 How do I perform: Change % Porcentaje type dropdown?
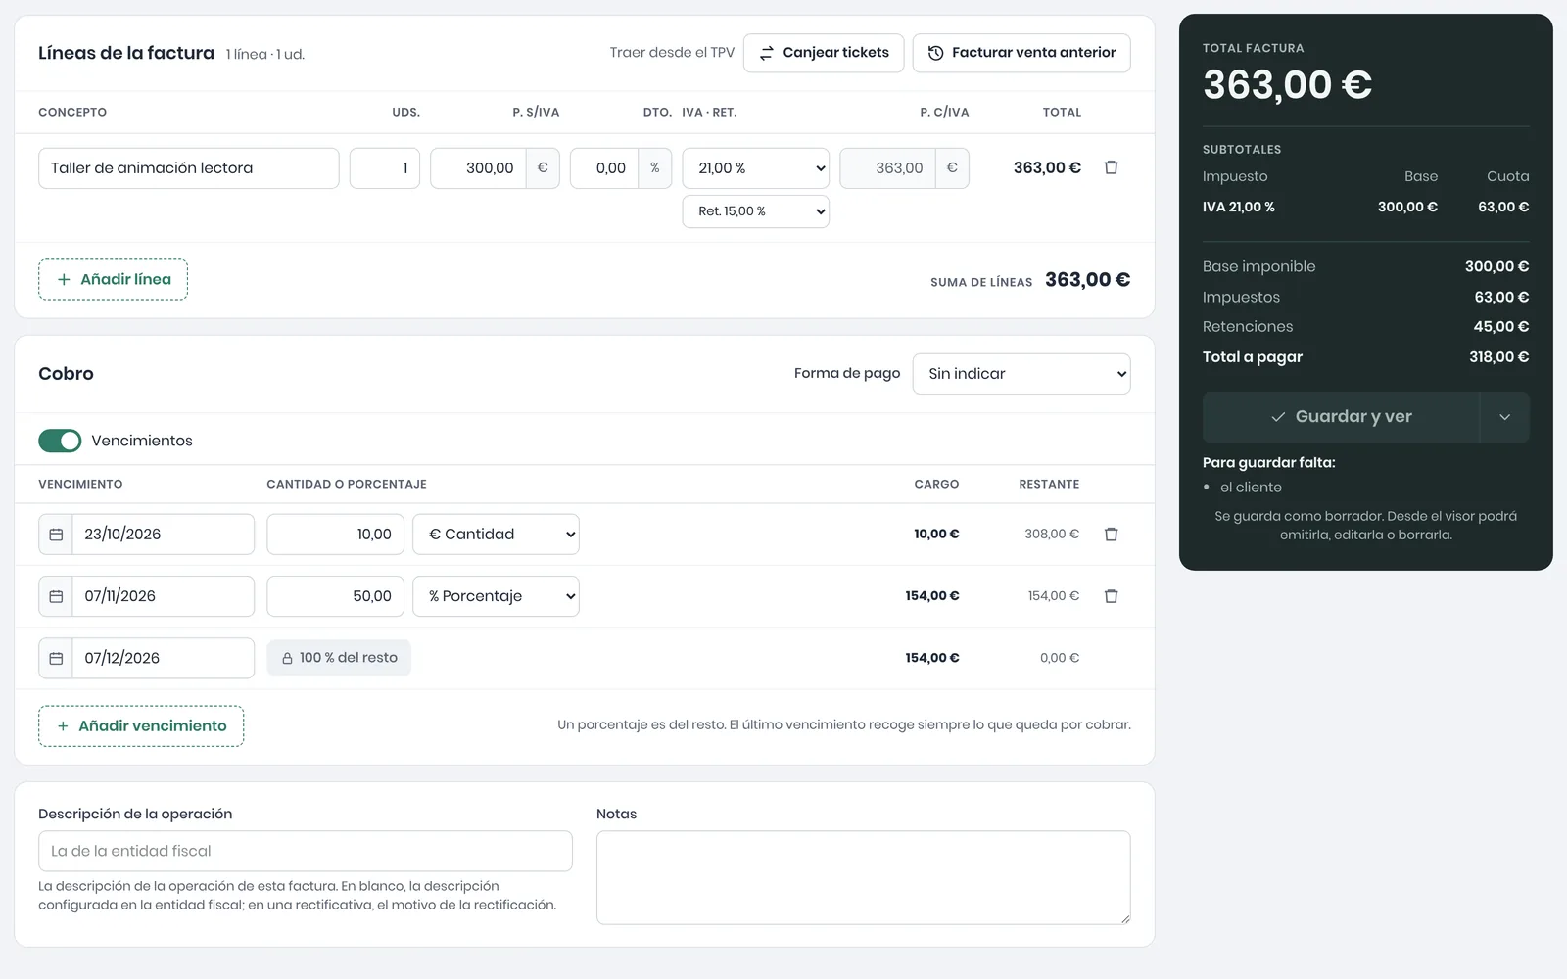pyautogui.click(x=496, y=596)
